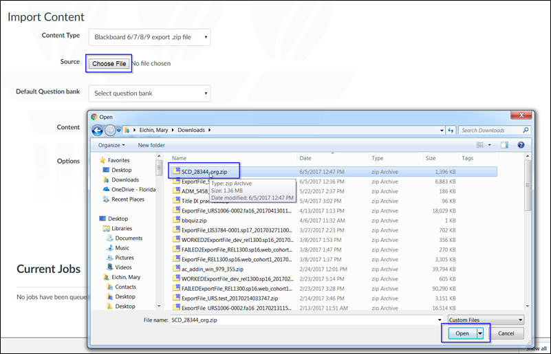Click the 18,029 KB size cell
This screenshot has height=354, width=551.
click(444, 211)
